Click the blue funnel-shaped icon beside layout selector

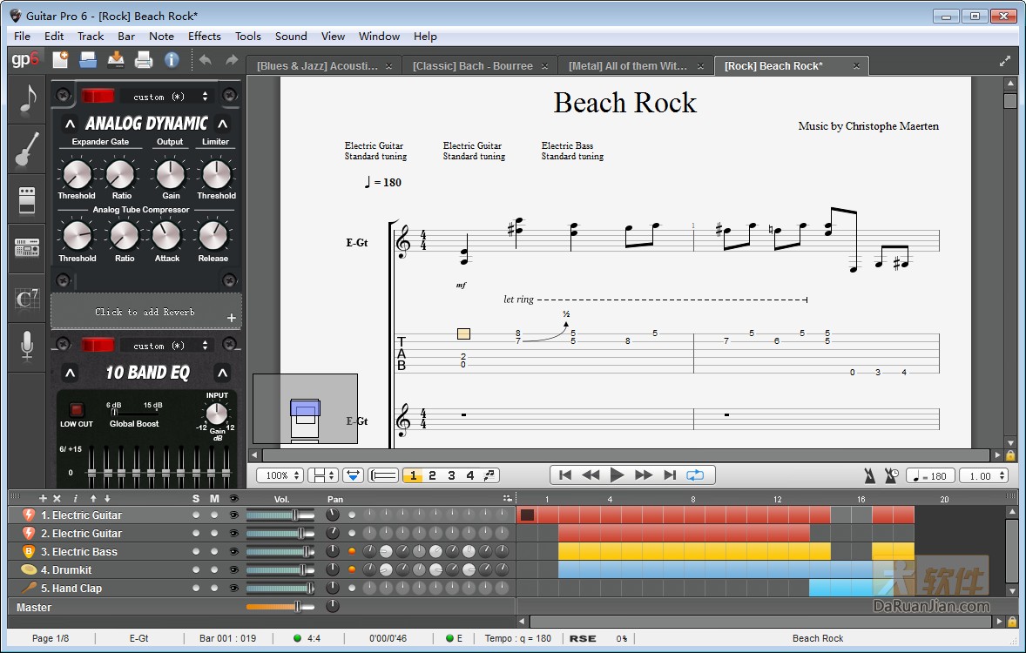[354, 475]
